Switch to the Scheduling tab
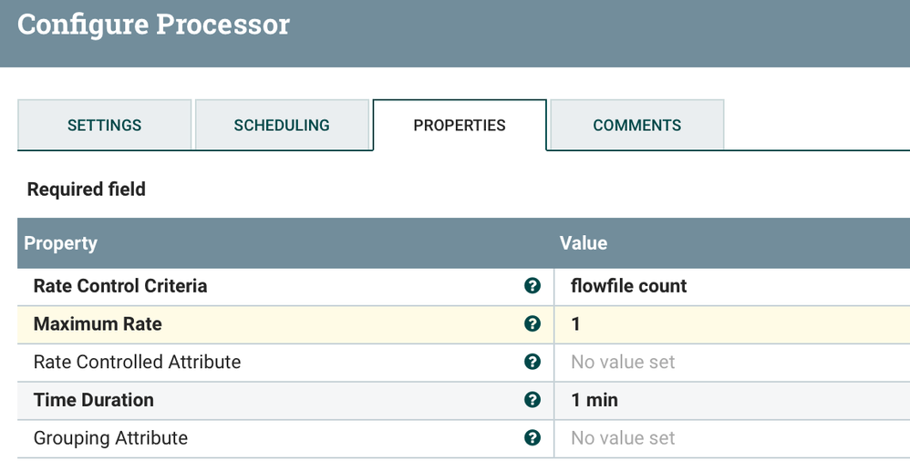Screen dimensions: 910x461 click(282, 125)
